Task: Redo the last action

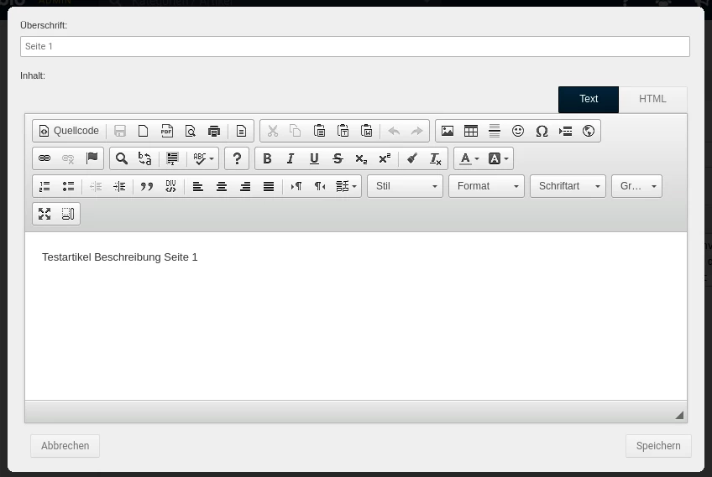Action: pyautogui.click(x=416, y=131)
